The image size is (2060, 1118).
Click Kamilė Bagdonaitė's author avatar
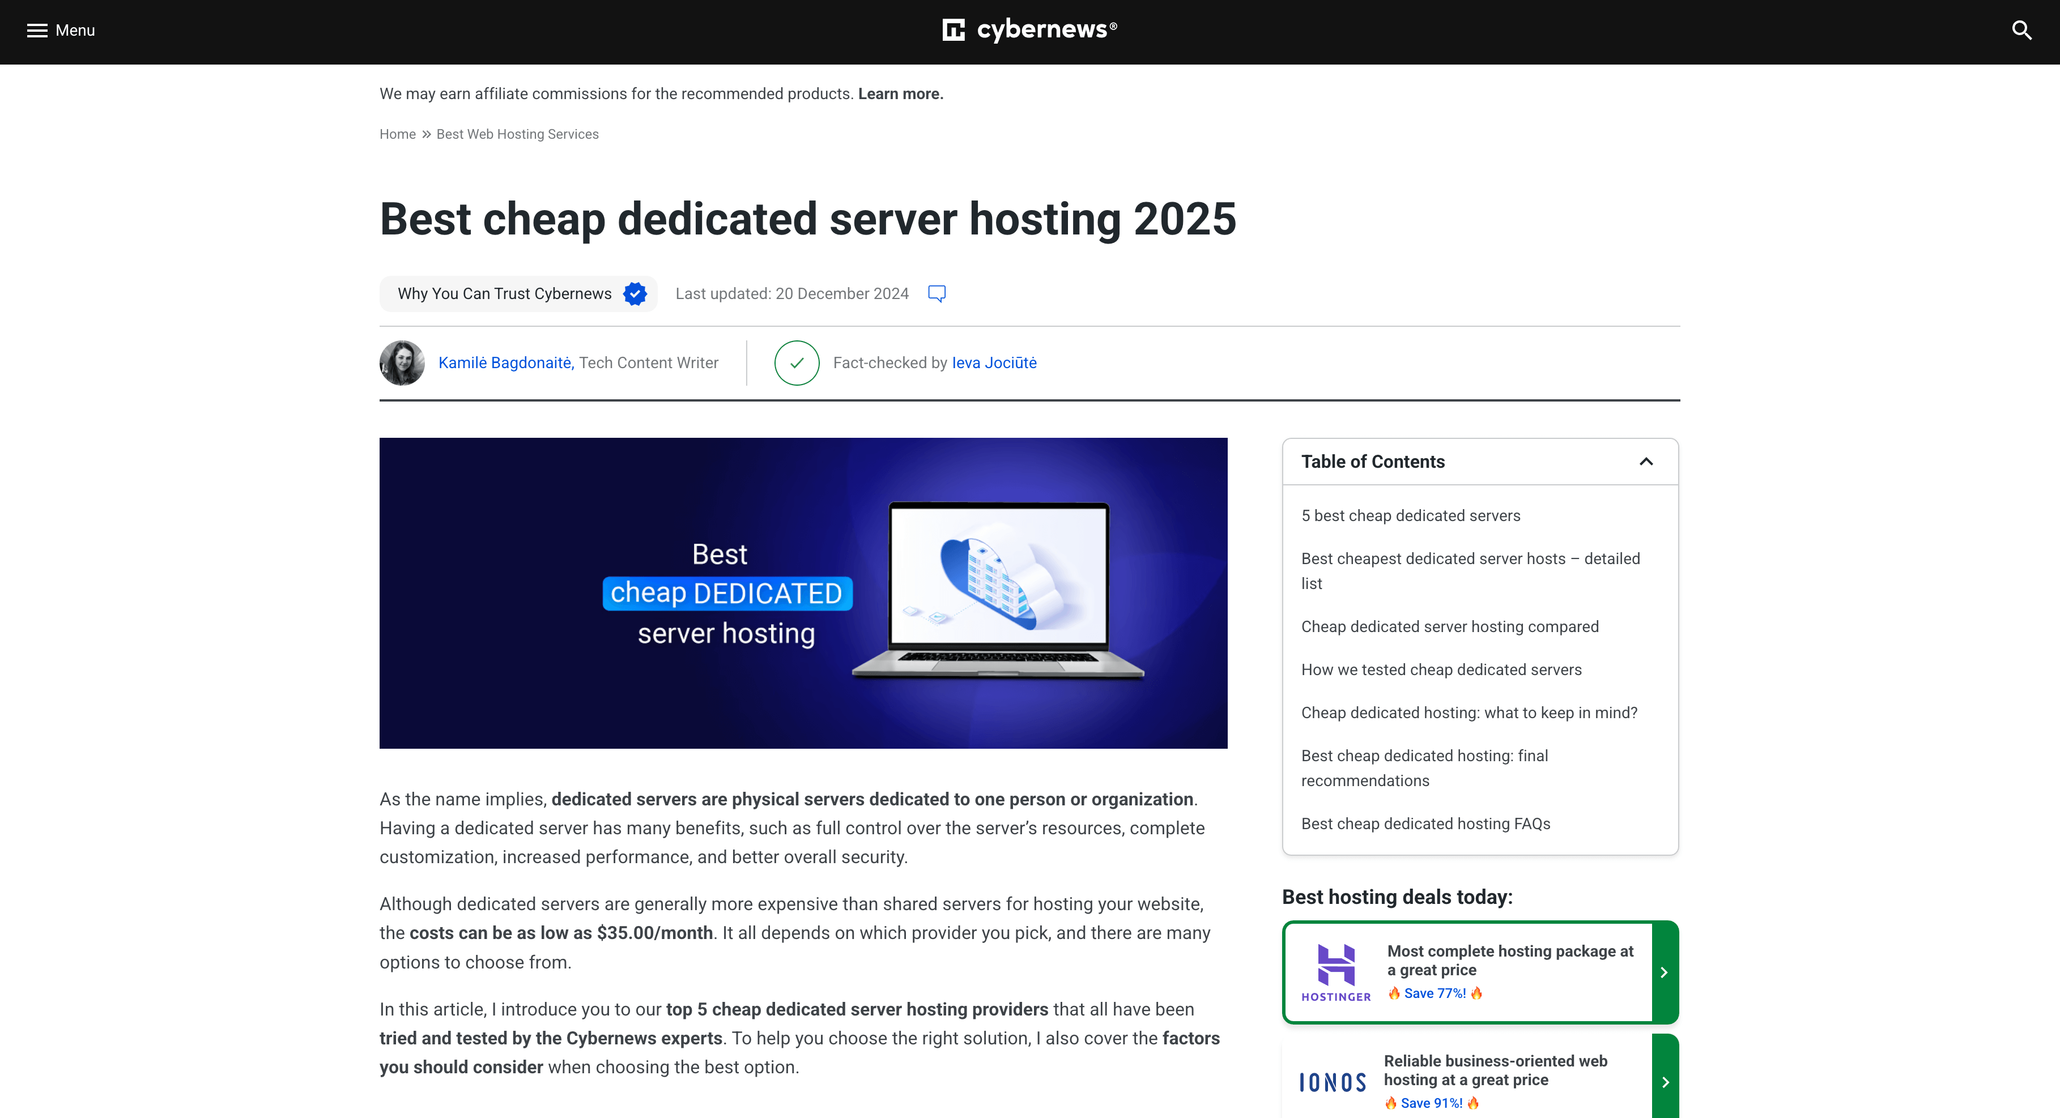[x=402, y=363]
